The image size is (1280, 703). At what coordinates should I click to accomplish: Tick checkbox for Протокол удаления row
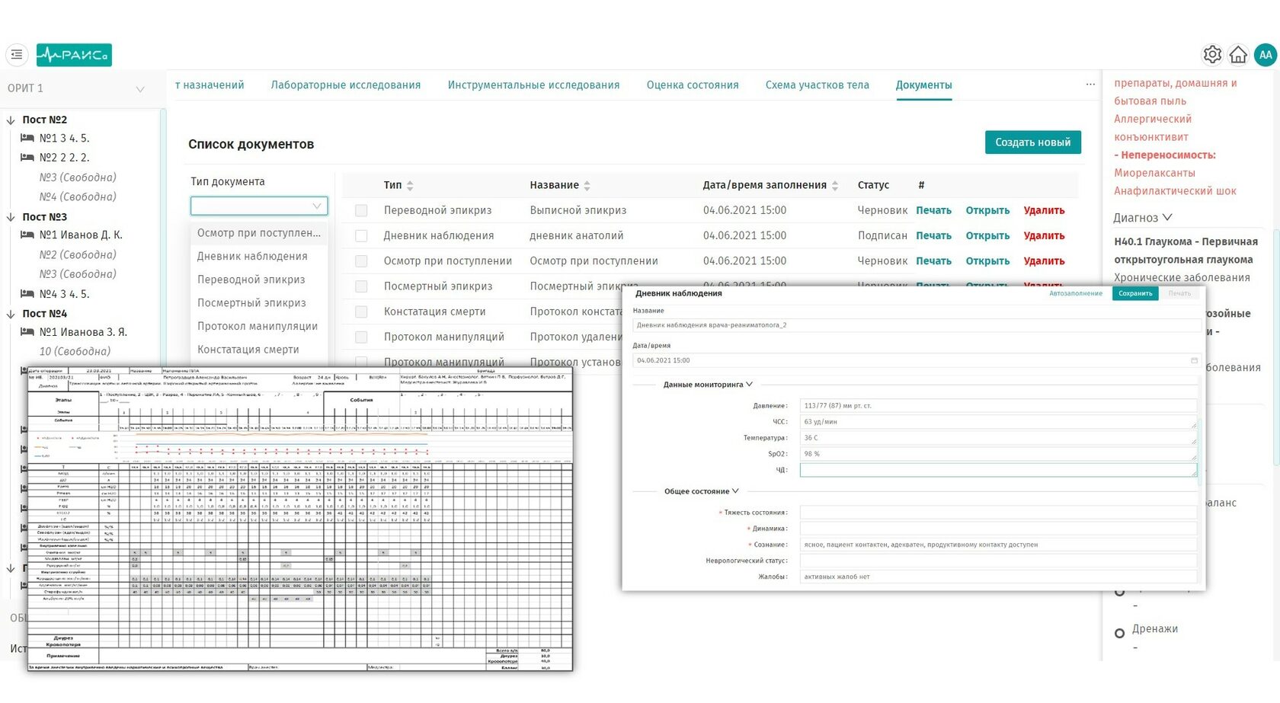[361, 337]
